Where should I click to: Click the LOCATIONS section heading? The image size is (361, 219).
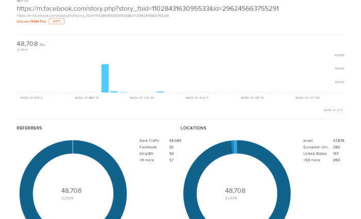193,128
